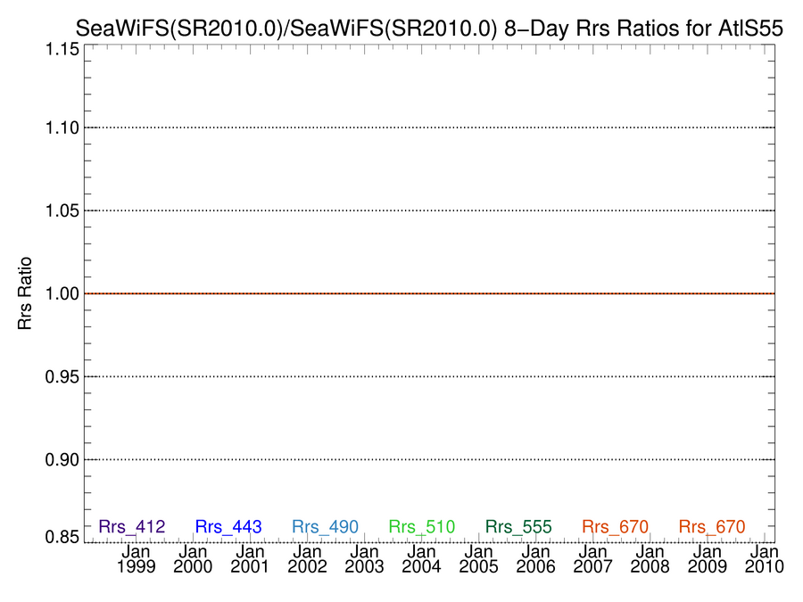Click the orange data line at ratio 1.00
Viewport: 803px width, 602px height.
pyautogui.click(x=430, y=293)
